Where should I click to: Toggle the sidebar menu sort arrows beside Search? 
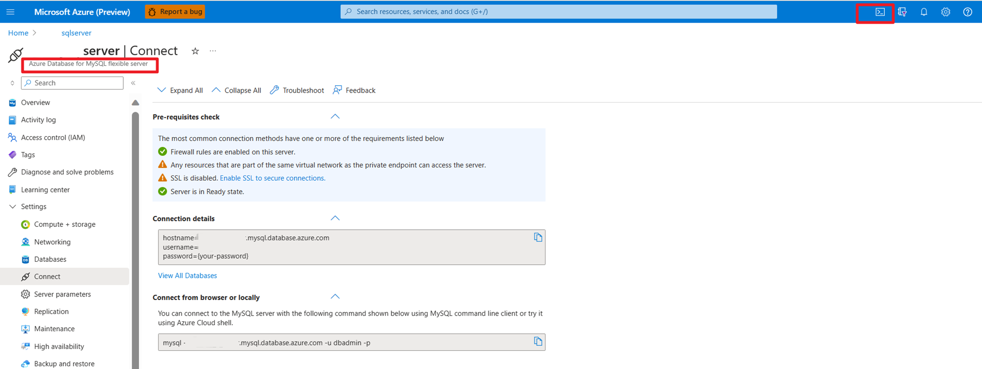tap(12, 83)
